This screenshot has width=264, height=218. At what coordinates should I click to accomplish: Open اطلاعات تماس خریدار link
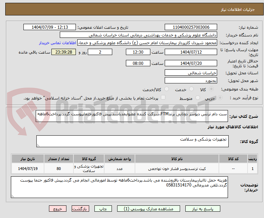pos(58,43)
